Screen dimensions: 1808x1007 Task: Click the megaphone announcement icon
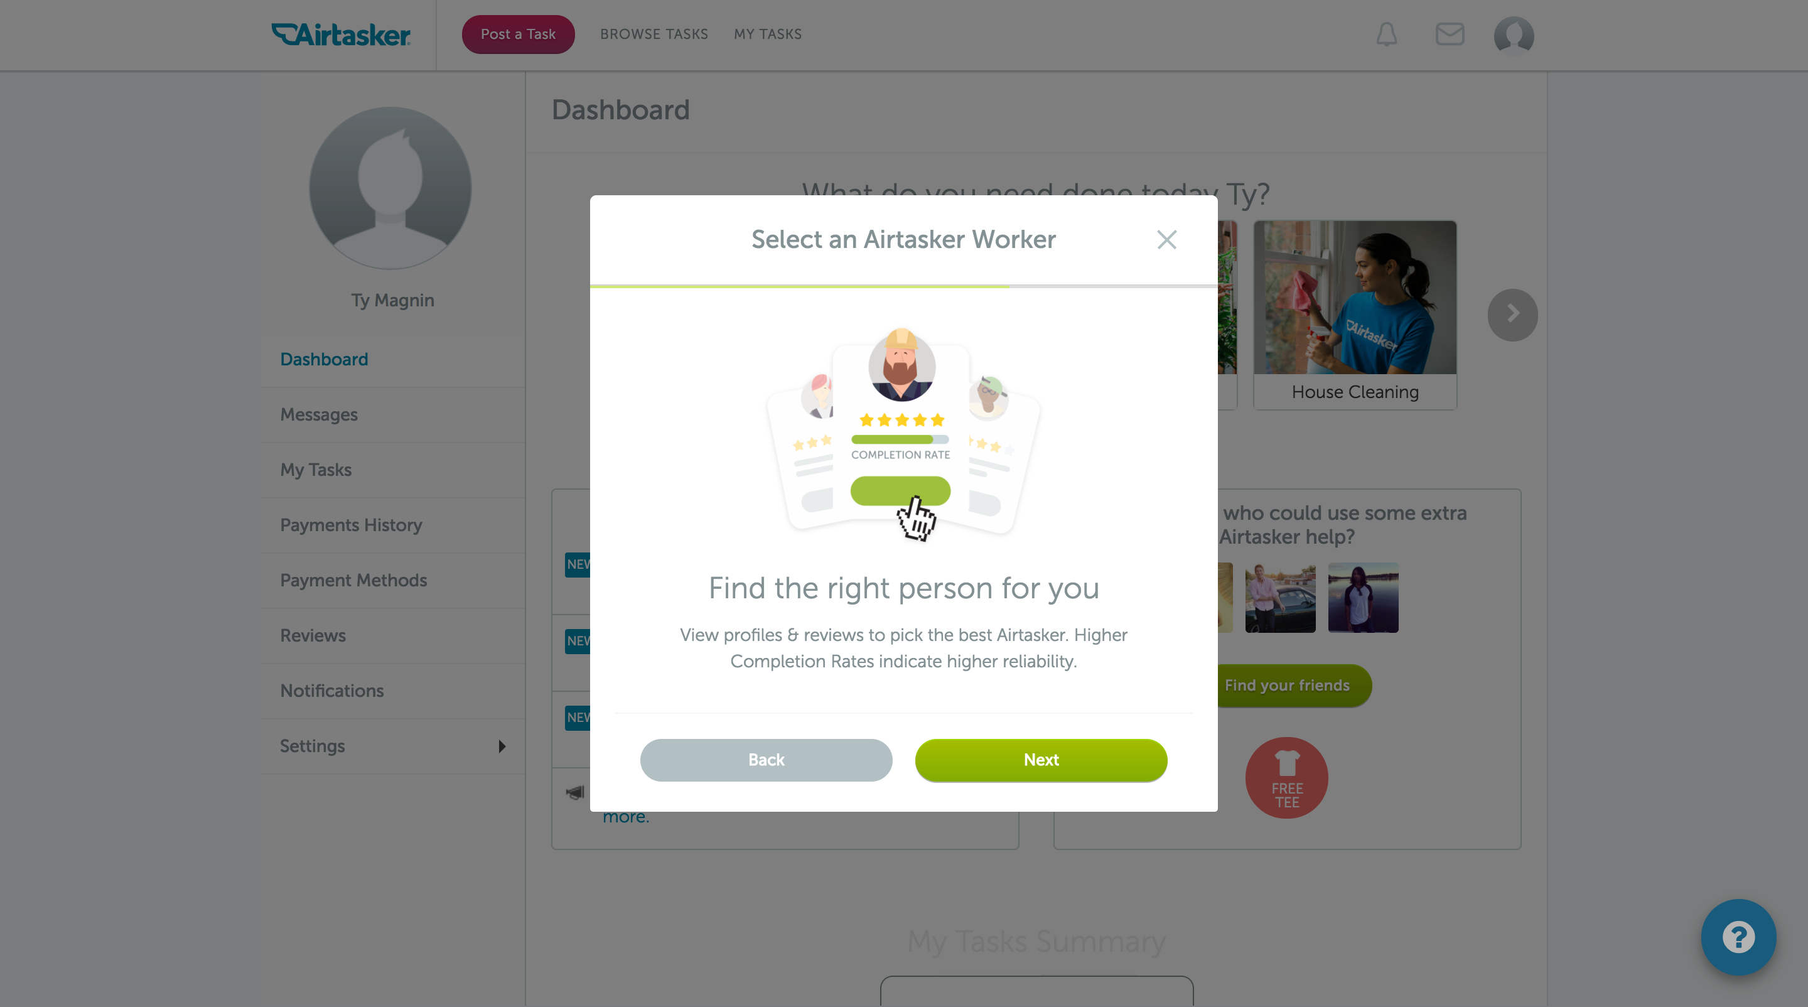[575, 792]
